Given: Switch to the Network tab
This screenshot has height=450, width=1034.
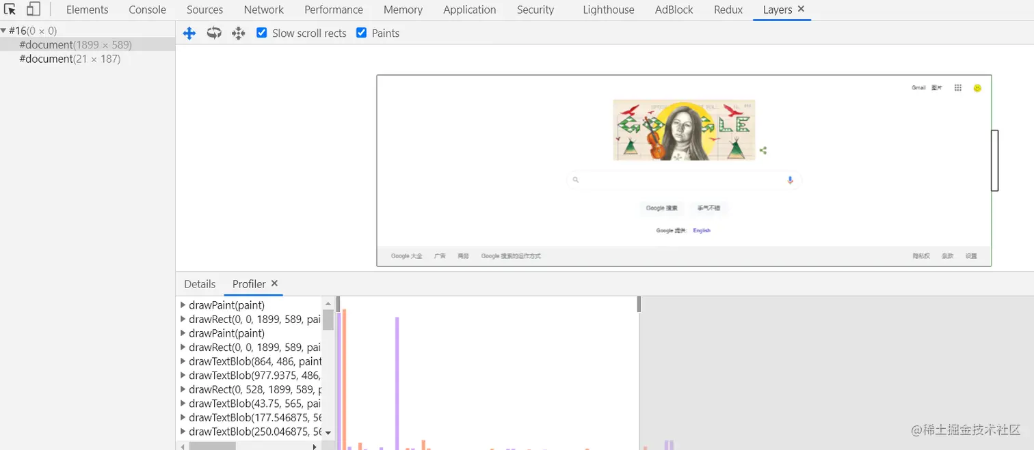Looking at the screenshot, I should (x=264, y=10).
